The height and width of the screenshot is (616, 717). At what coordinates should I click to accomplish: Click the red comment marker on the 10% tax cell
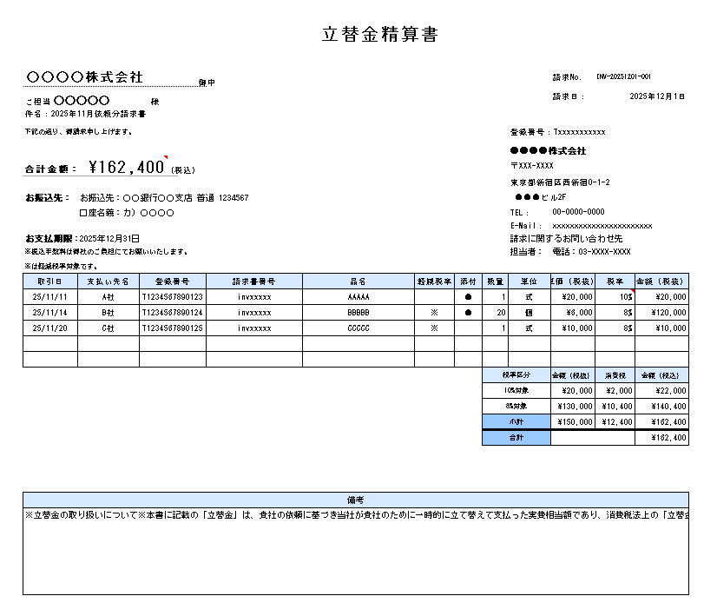(633, 292)
